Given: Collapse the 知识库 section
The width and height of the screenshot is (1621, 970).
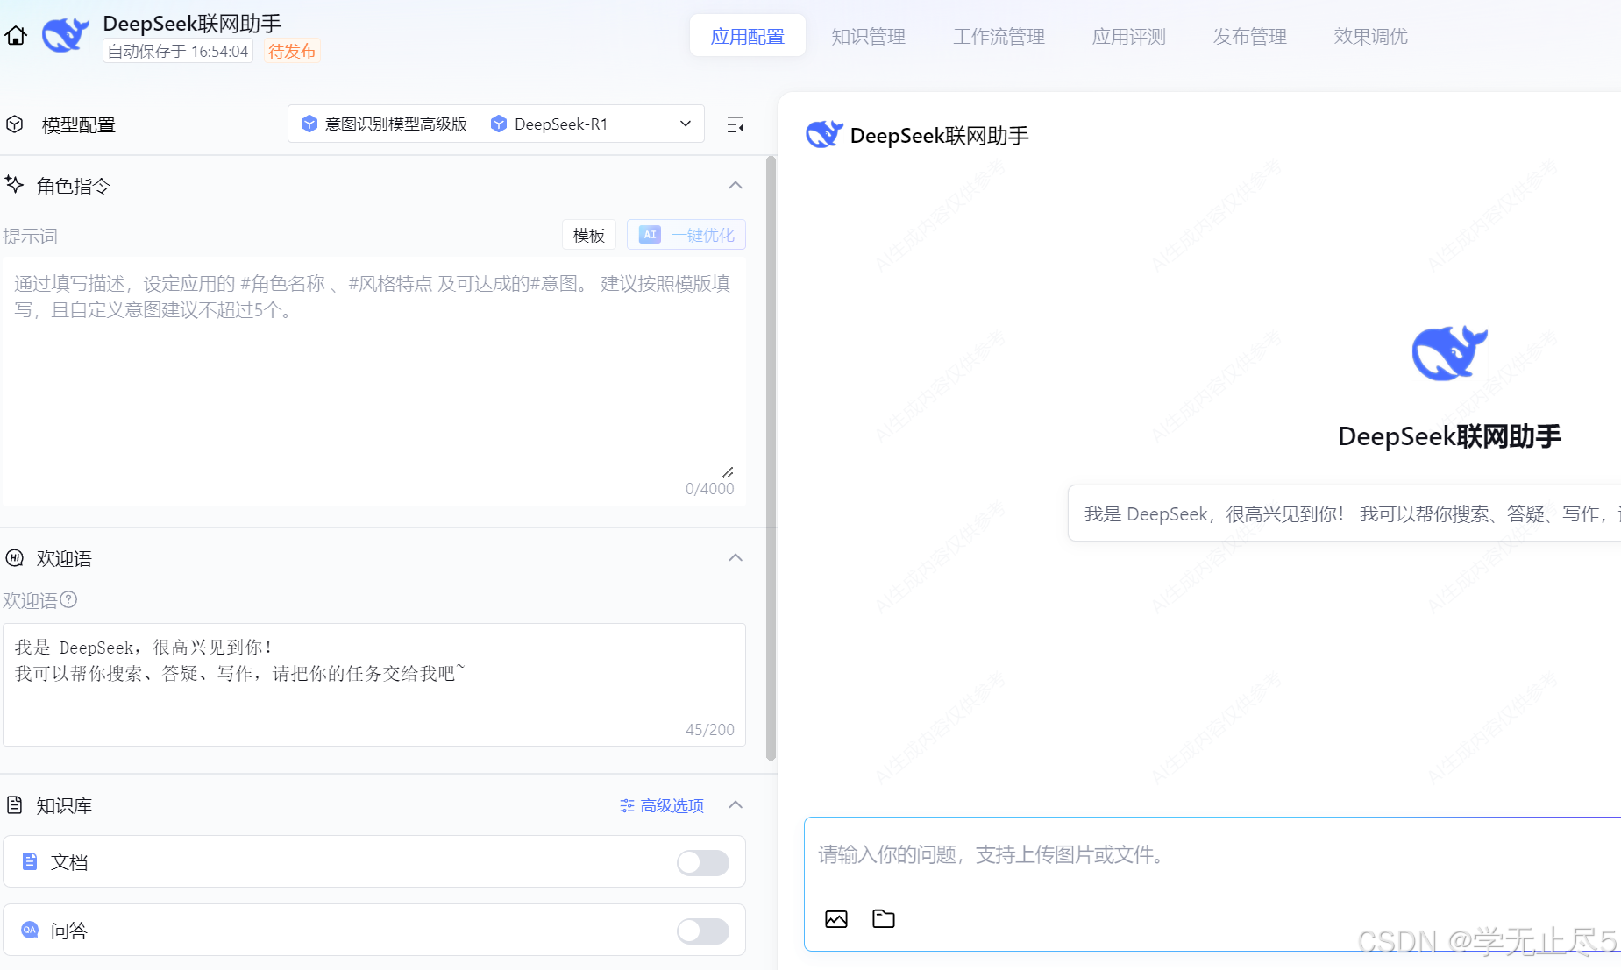Looking at the screenshot, I should pyautogui.click(x=736, y=804).
